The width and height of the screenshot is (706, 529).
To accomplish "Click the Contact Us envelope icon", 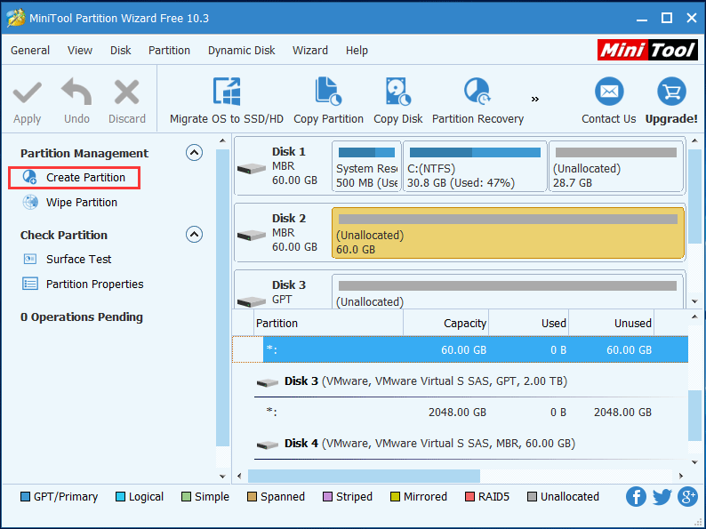I will click(x=609, y=92).
